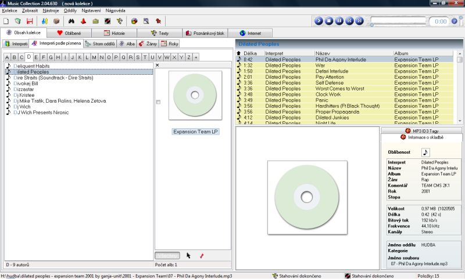465x279 pixels.
Task: Open the Nápověda menu
Action: pos(115,10)
